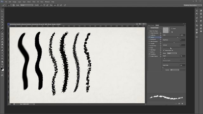Image resolution: width=203 pixels, height=114 pixels.
Task: Create new brush from panel bottom
Action: point(182,104)
